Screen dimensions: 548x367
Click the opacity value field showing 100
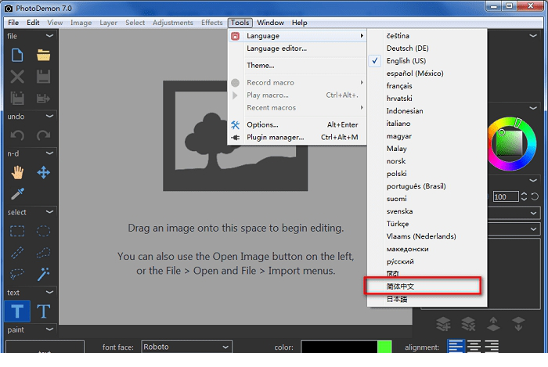506,196
